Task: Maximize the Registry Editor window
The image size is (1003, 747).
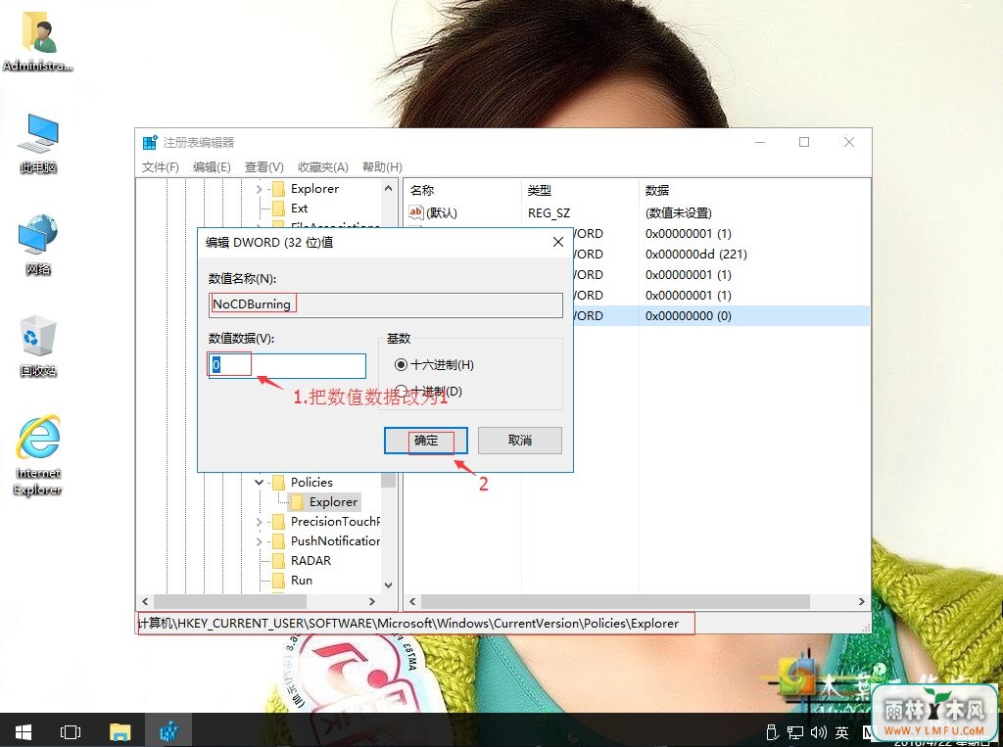Action: tap(804, 142)
